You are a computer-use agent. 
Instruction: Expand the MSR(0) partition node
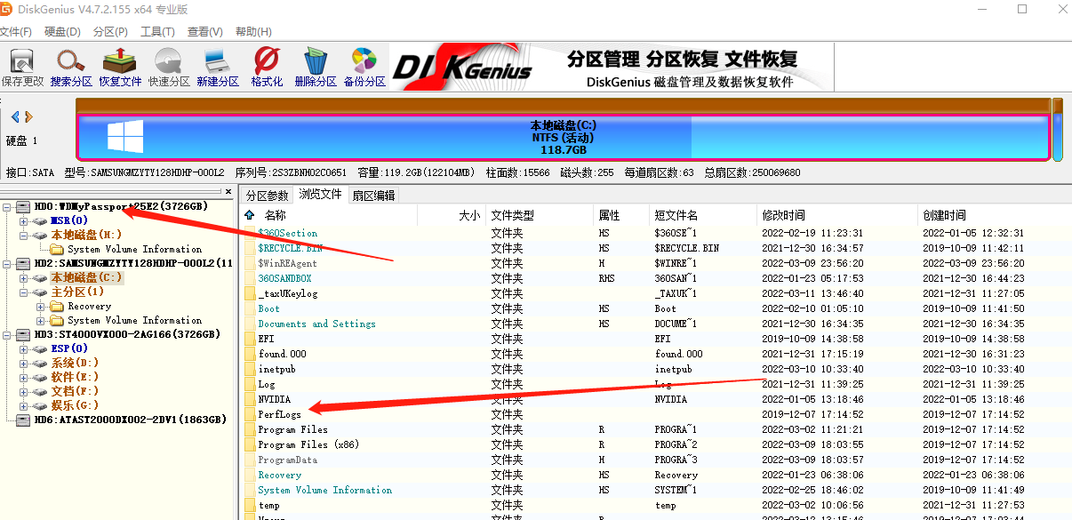coord(23,220)
